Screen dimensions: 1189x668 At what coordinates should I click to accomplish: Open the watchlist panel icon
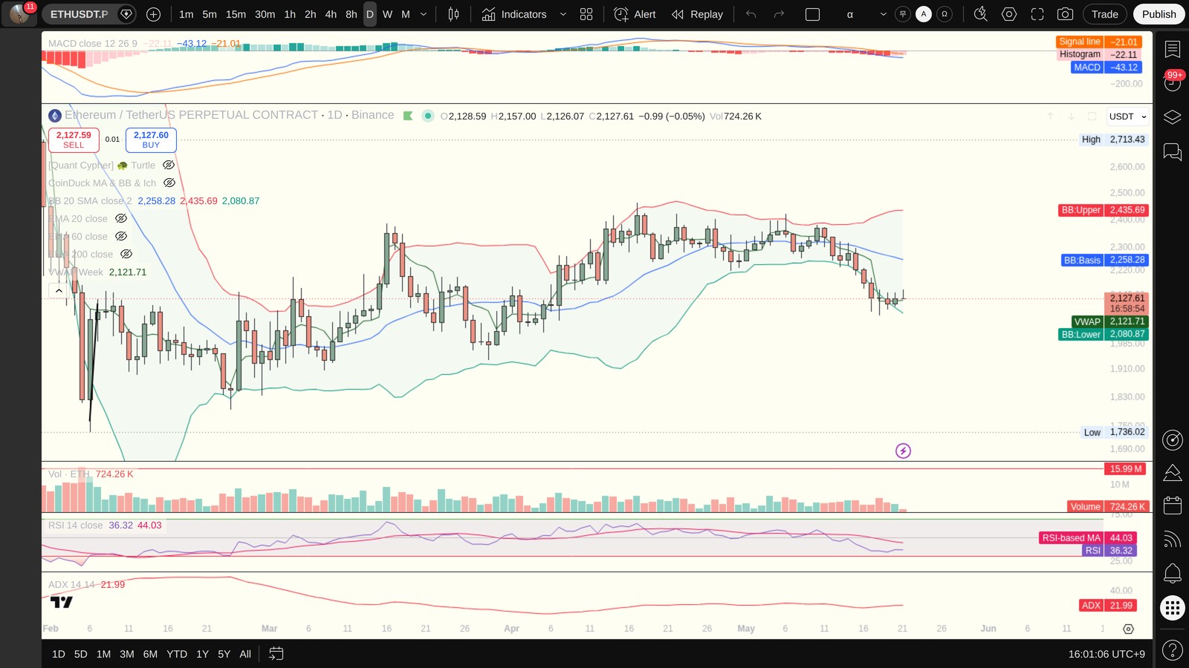[1173, 49]
